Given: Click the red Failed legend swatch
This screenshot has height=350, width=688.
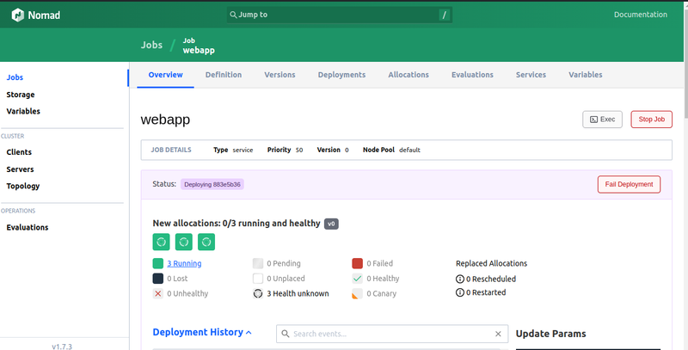Looking at the screenshot, I should pyautogui.click(x=357, y=263).
